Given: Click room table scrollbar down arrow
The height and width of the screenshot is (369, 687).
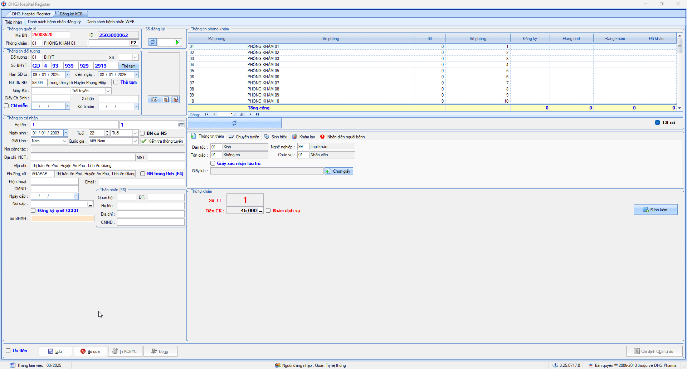Looking at the screenshot, I should [x=679, y=108].
